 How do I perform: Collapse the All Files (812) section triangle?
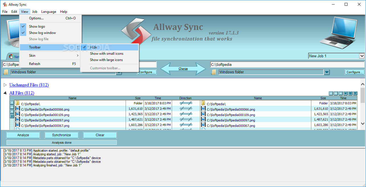click(x=5, y=93)
